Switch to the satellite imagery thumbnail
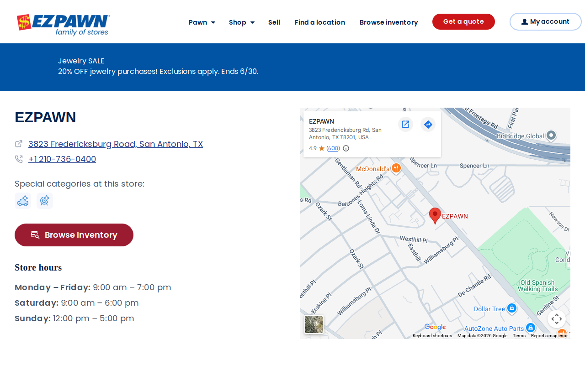585x365 pixels. pyautogui.click(x=314, y=324)
